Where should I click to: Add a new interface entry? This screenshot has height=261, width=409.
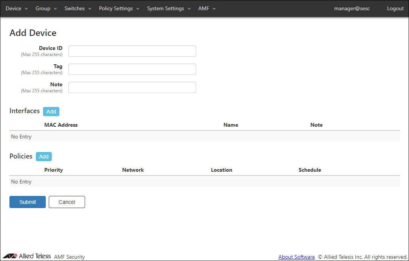(51, 112)
